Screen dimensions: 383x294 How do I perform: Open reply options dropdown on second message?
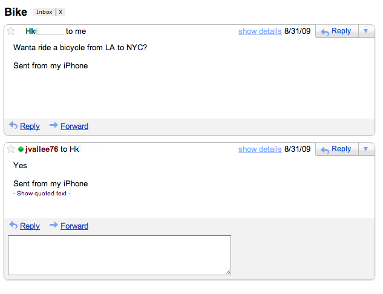coord(366,149)
